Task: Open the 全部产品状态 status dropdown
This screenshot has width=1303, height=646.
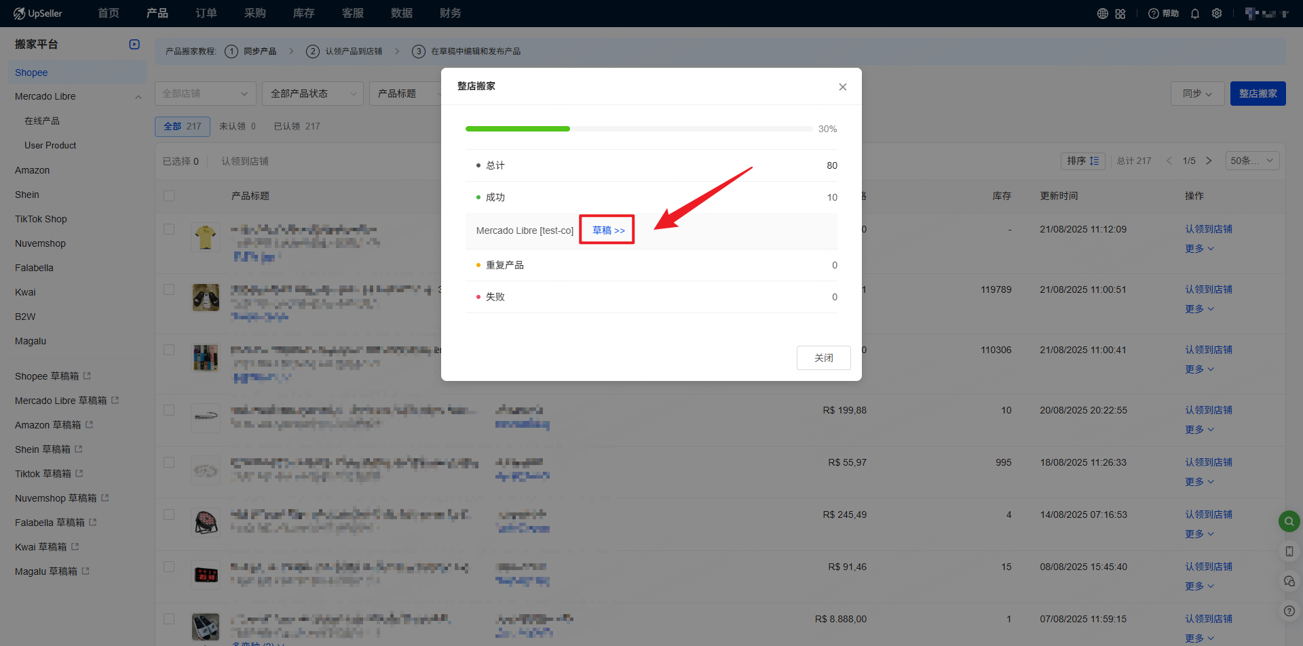Action: (x=313, y=94)
